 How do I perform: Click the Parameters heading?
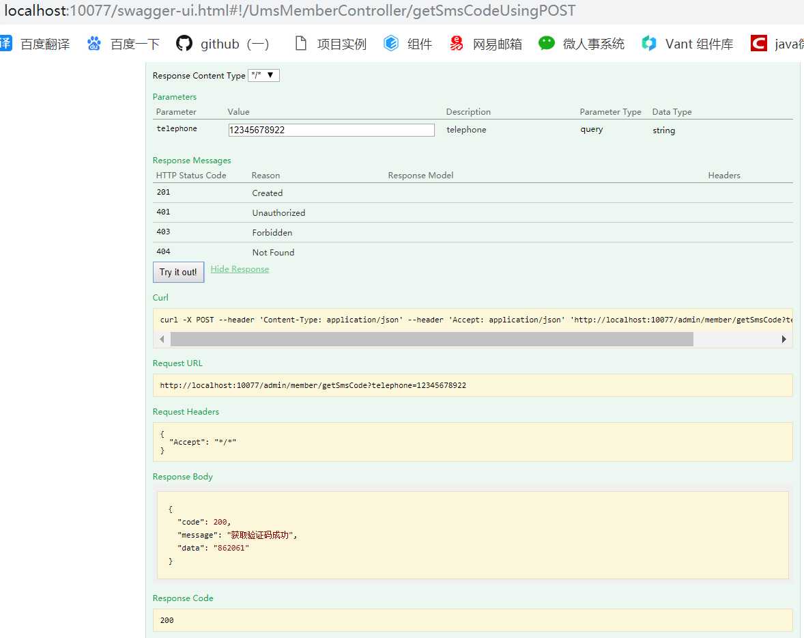coord(174,97)
